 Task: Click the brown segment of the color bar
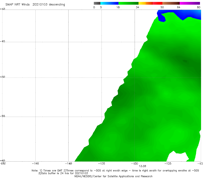click(171, 3)
